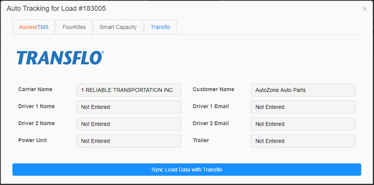Click the Carrier Name label
374x185 pixels.
click(35, 89)
